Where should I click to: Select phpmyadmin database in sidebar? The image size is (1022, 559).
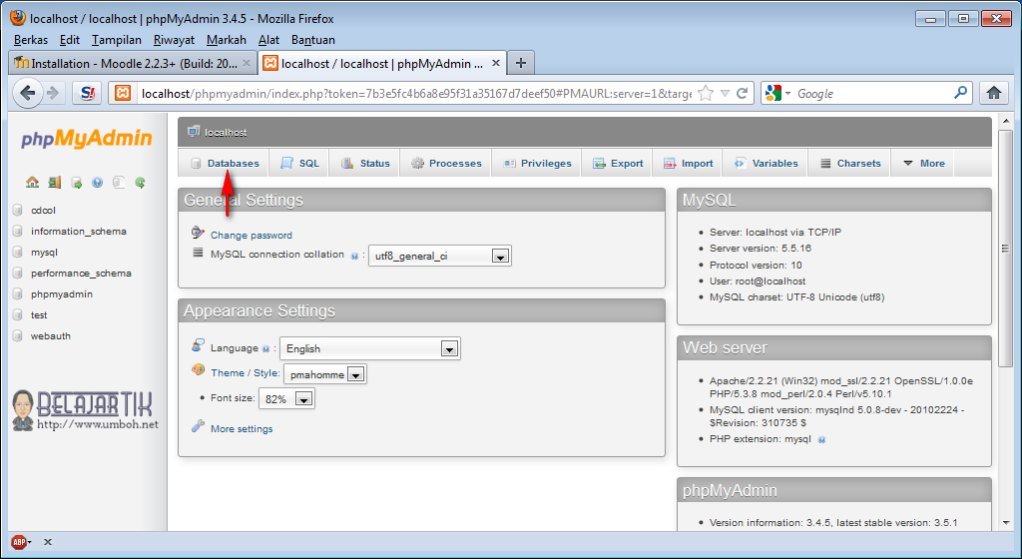[61, 293]
